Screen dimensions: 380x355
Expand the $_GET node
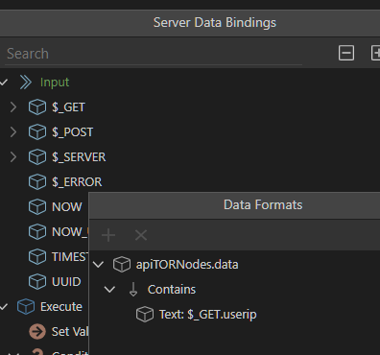(13, 107)
